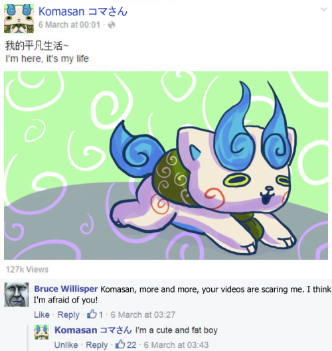Click the public globe privacy icon
This screenshot has width=332, height=351.
point(112,25)
